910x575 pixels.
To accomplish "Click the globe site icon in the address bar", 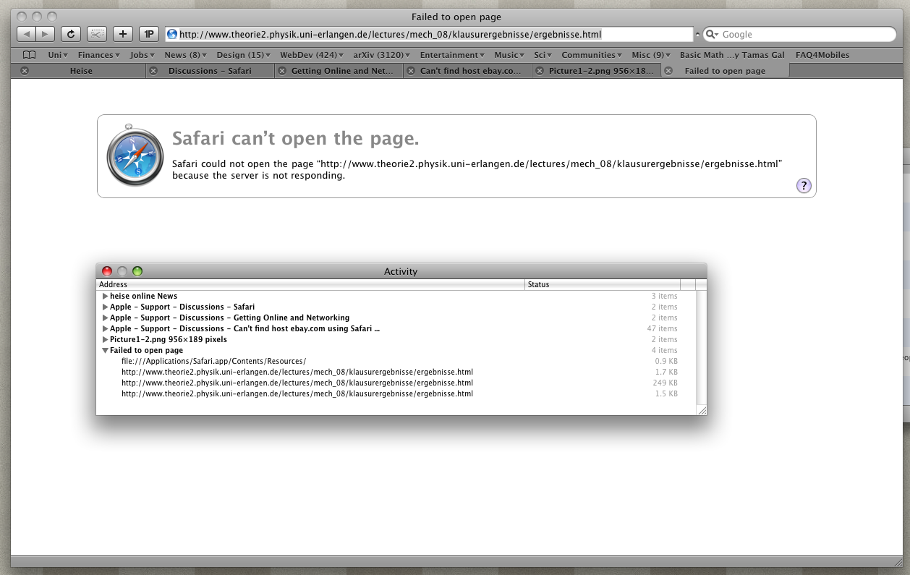I will 172,34.
